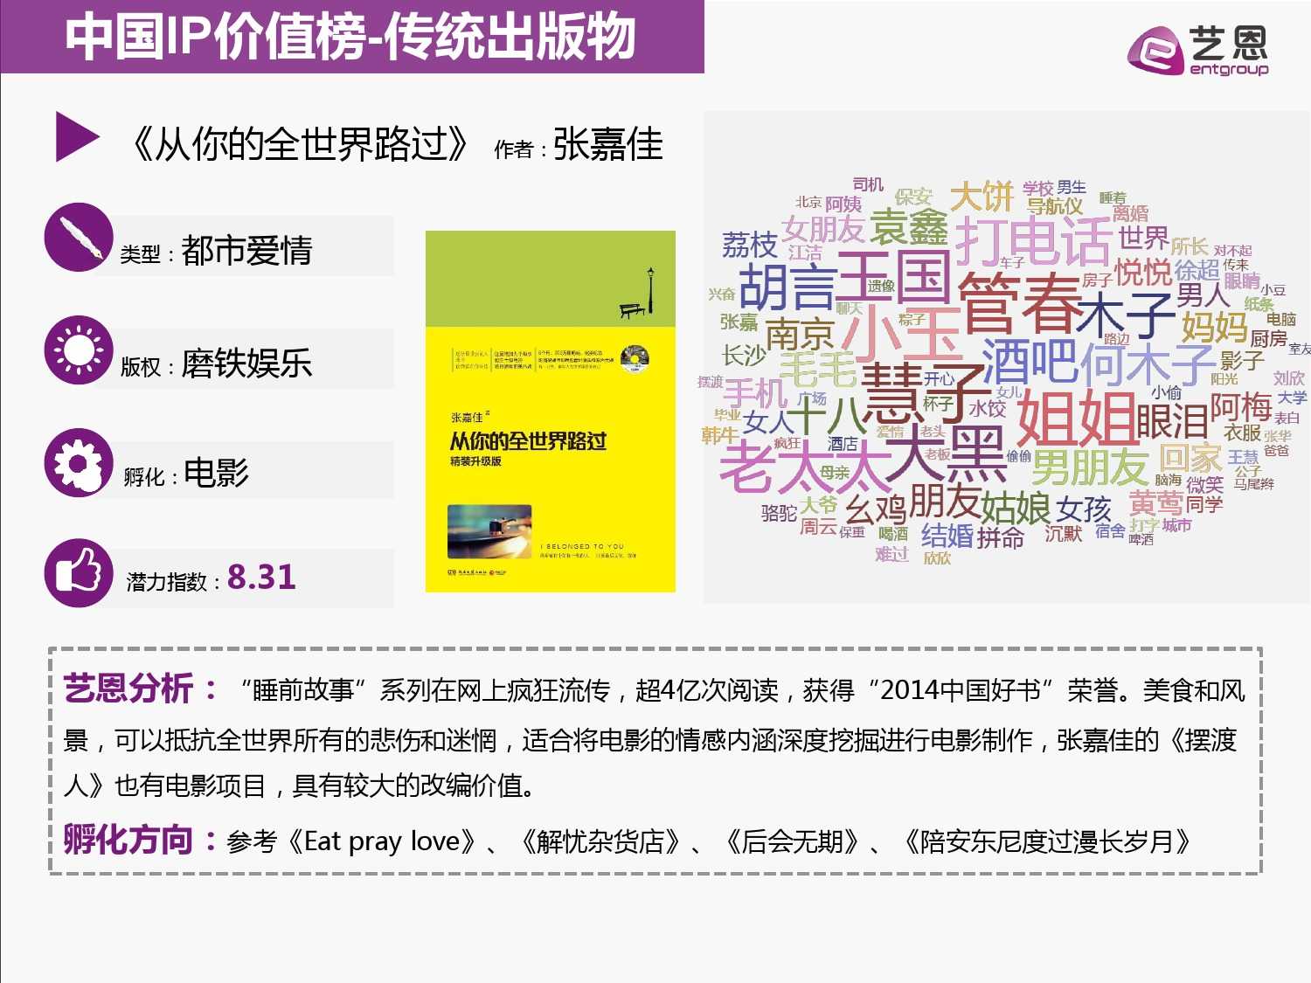Select the 都市爱情 type label
This screenshot has width=1311, height=983.
[246, 251]
